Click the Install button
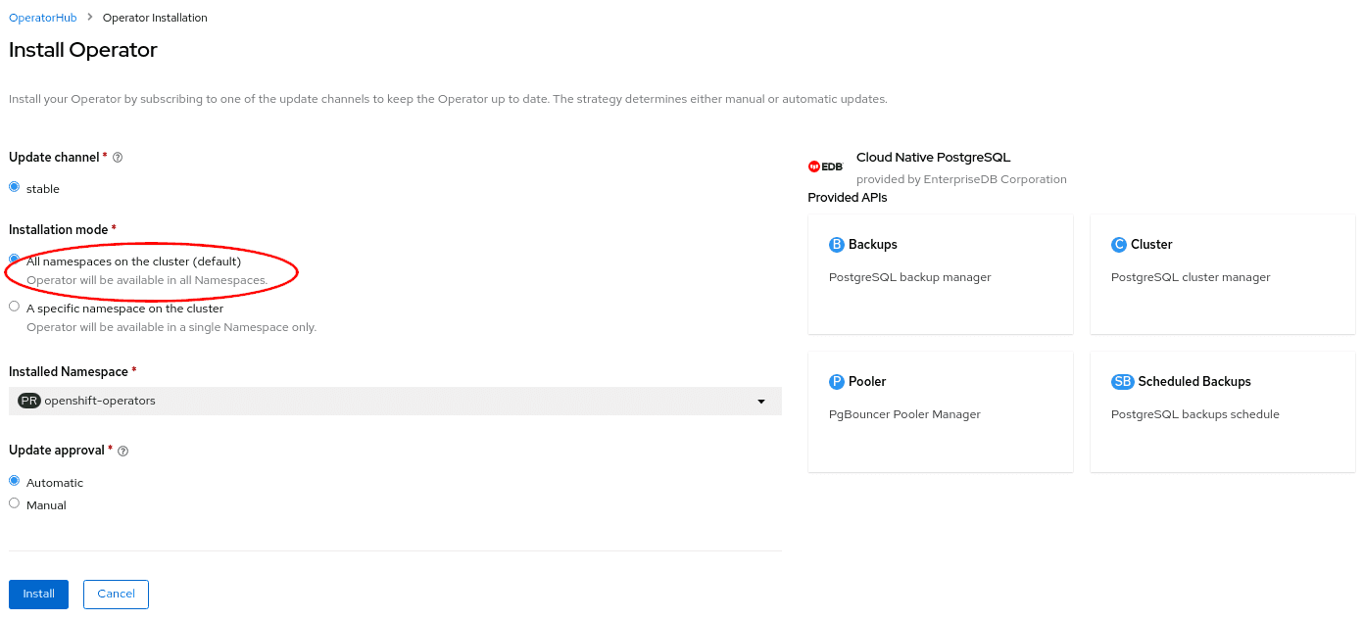The height and width of the screenshot is (620, 1364). click(x=38, y=594)
